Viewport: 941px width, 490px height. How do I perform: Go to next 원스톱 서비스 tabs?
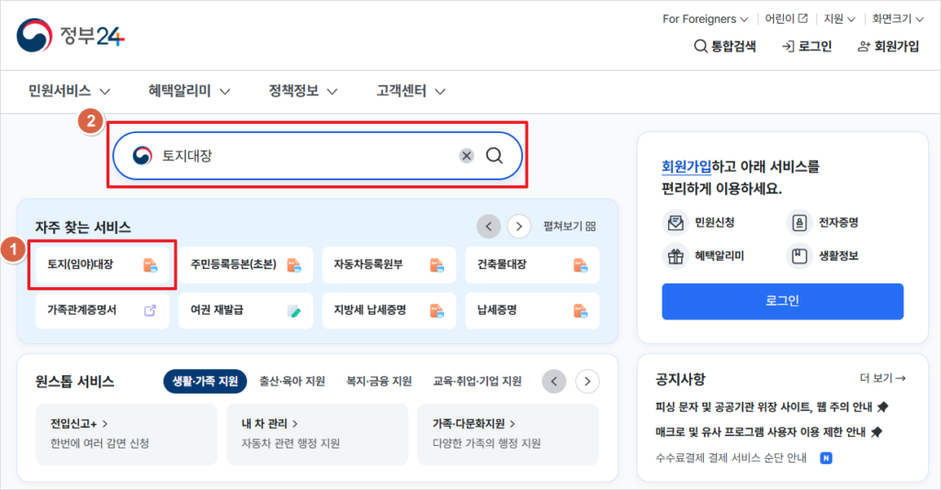[x=587, y=382]
